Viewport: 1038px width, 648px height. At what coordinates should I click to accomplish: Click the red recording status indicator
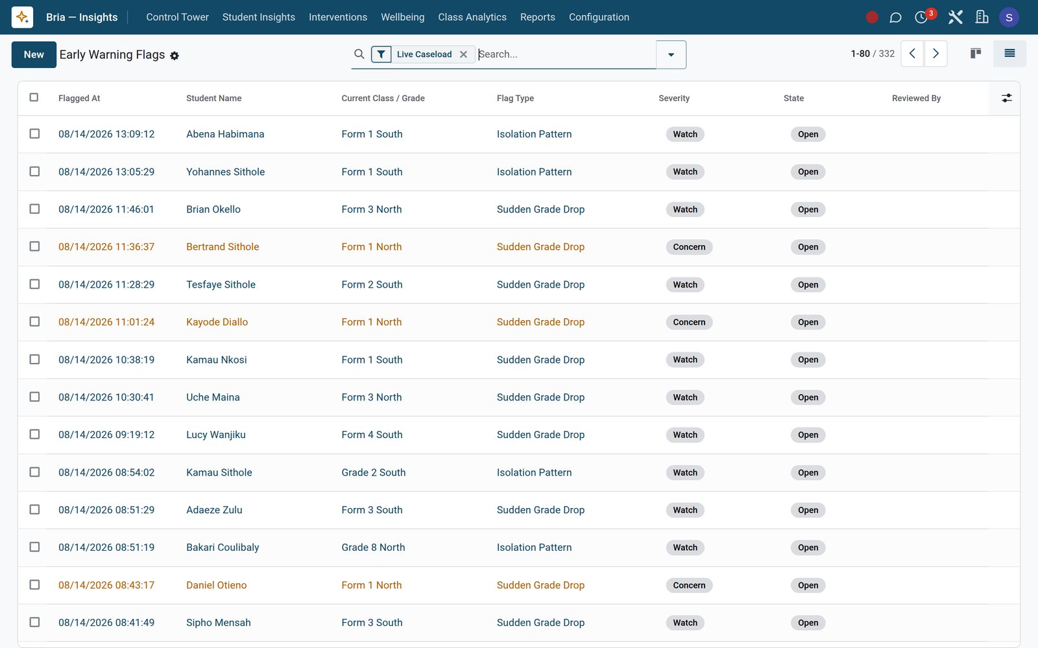(x=872, y=17)
